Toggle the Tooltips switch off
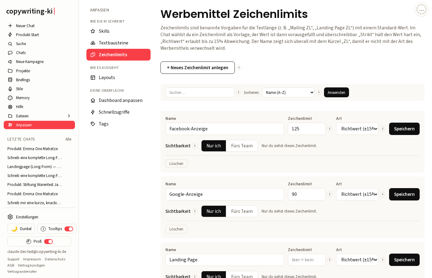Image resolution: width=432 pixels, height=278 pixels. tap(69, 229)
